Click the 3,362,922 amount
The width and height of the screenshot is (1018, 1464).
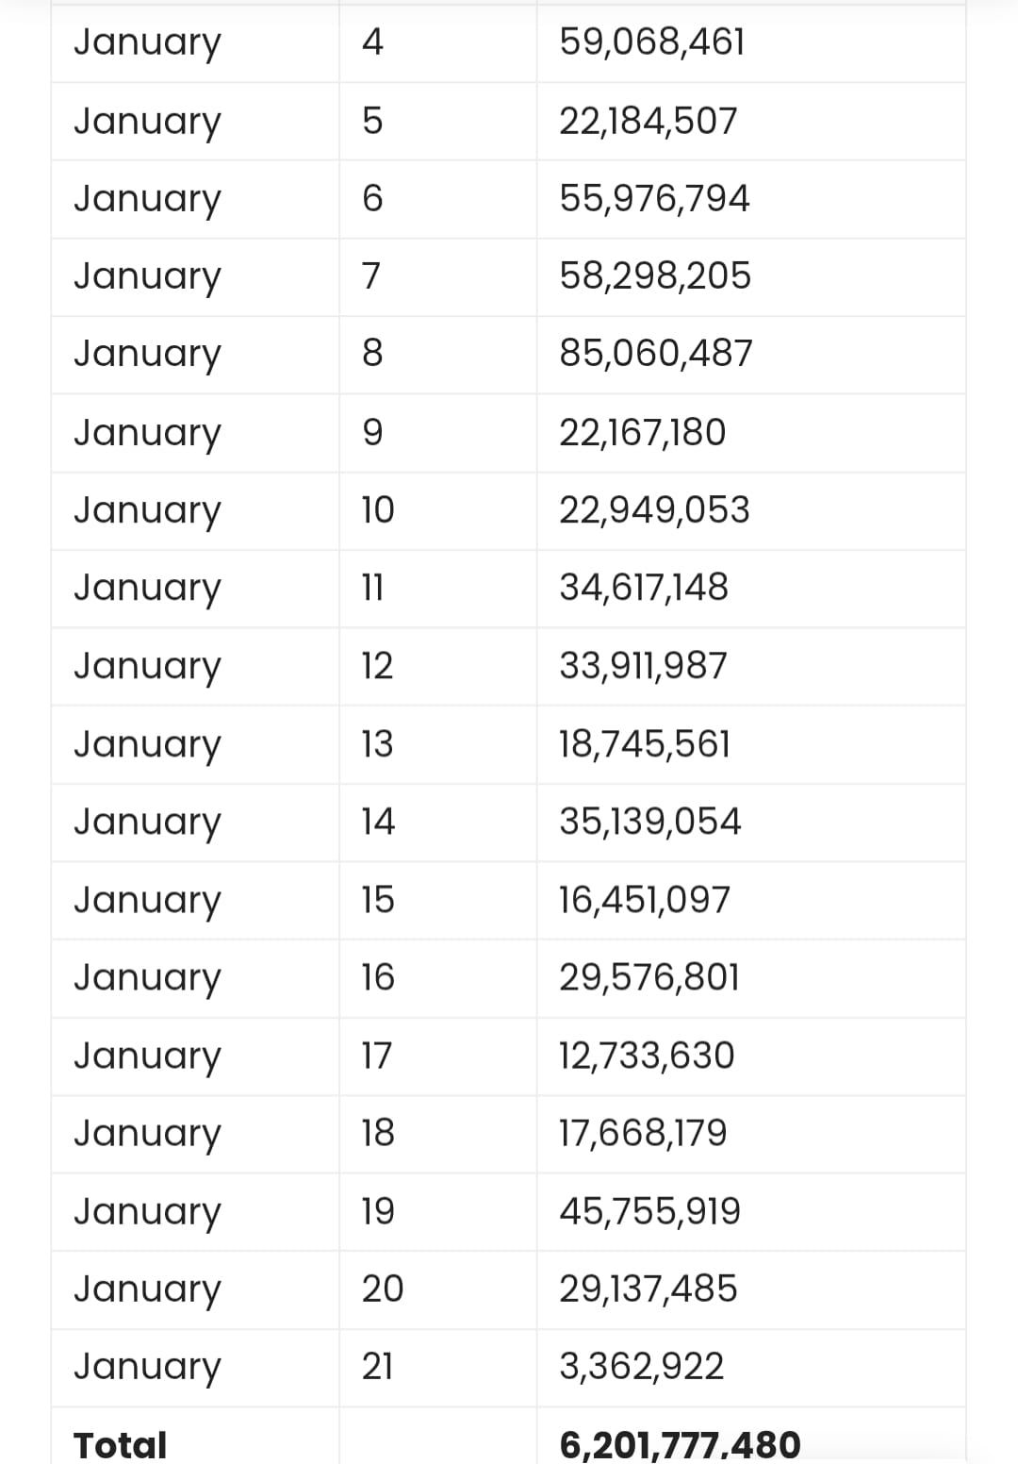pos(641,1366)
